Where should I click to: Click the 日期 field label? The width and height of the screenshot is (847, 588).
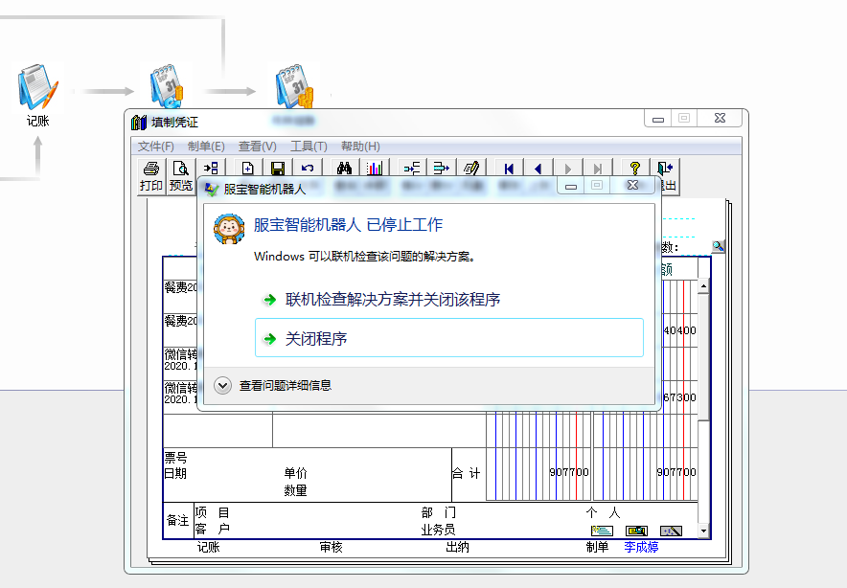click(x=175, y=473)
